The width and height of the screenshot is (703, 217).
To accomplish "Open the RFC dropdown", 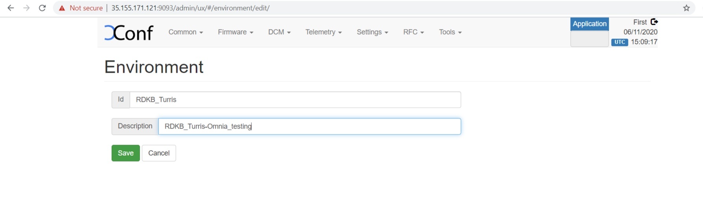I will coord(414,32).
